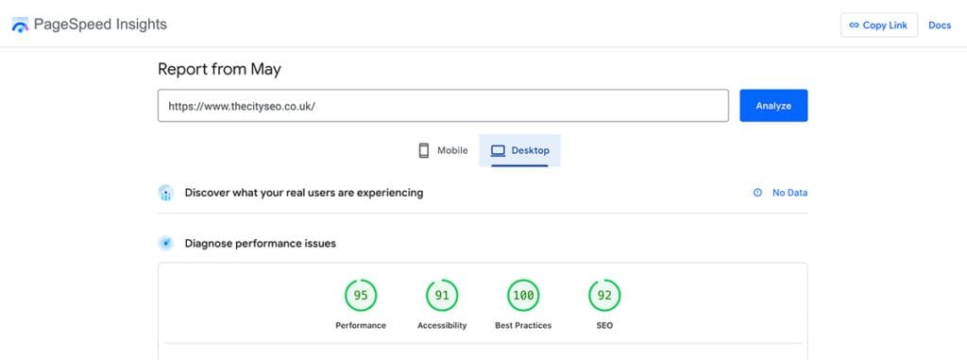Click the No Data info icon
The height and width of the screenshot is (360, 967).
point(757,193)
